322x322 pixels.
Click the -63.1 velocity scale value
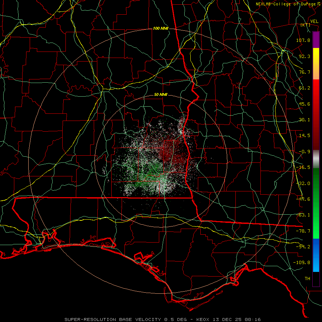303,215
